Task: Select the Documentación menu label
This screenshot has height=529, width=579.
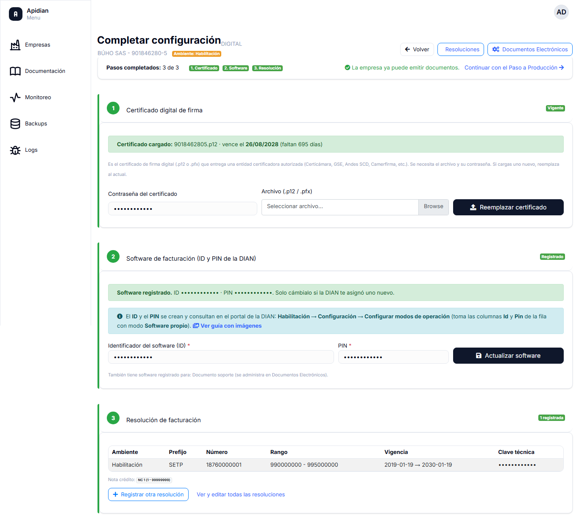Action: coord(45,71)
